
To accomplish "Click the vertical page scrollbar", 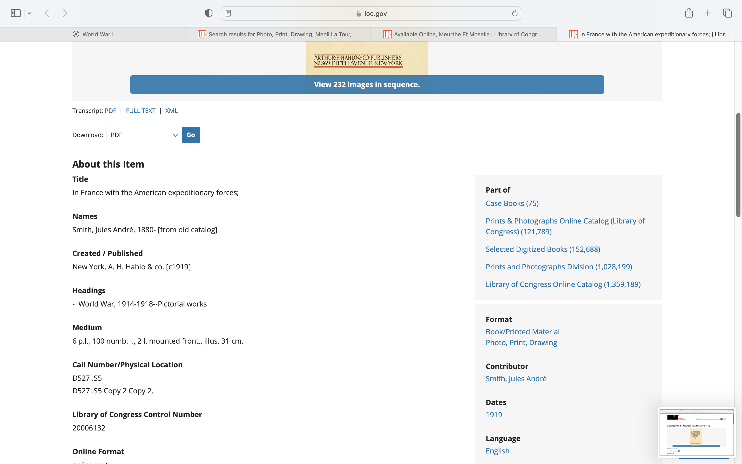I will [738, 165].
